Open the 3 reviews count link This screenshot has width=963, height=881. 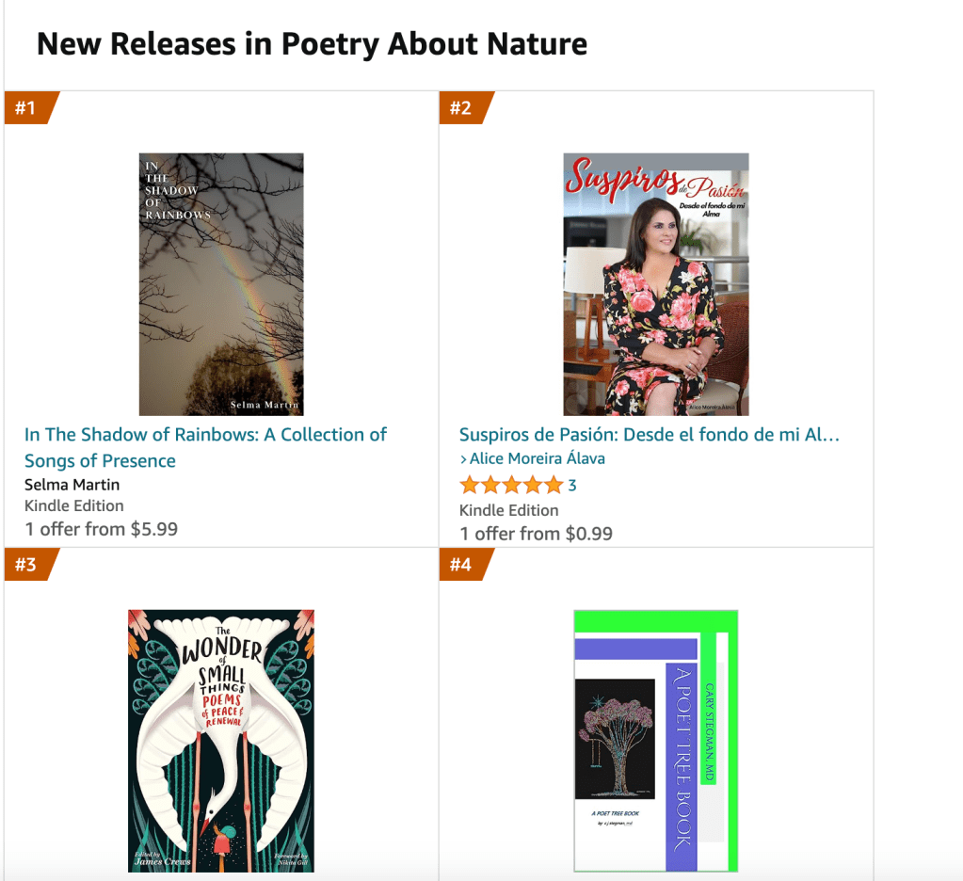(x=572, y=486)
